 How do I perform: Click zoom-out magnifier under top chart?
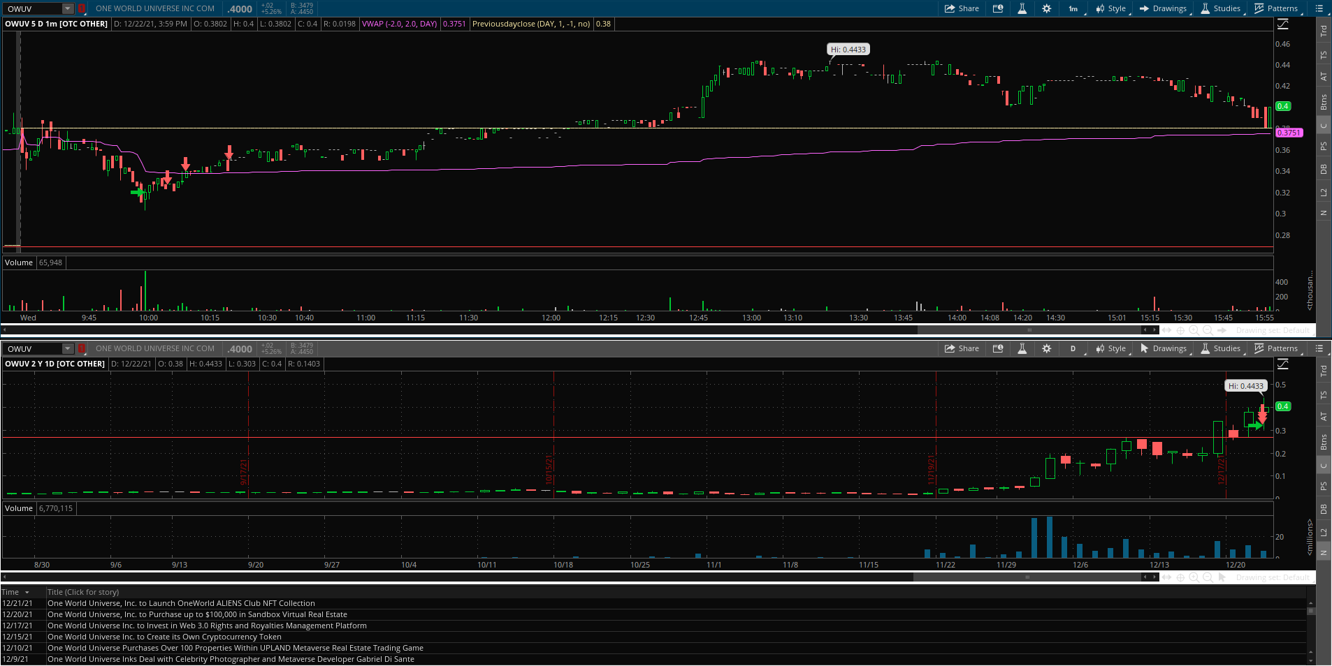click(1208, 330)
